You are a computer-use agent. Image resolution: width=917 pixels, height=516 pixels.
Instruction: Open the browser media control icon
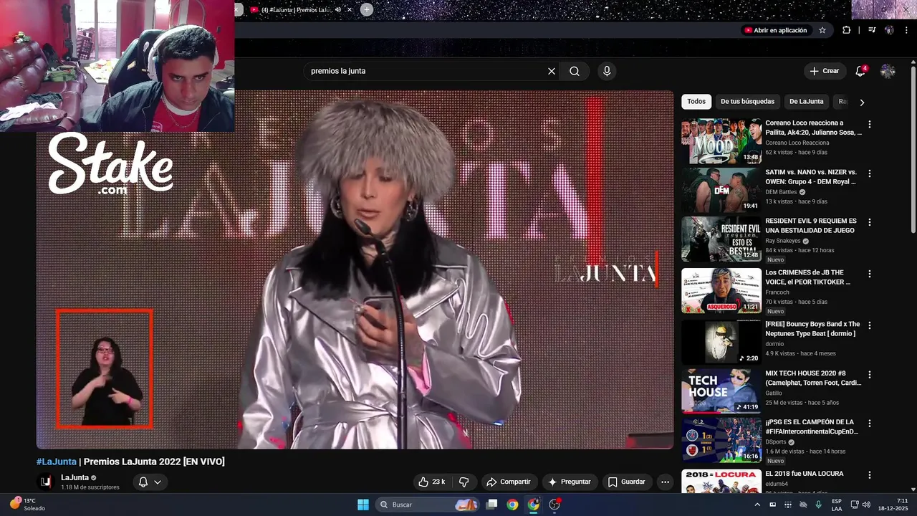click(x=872, y=30)
